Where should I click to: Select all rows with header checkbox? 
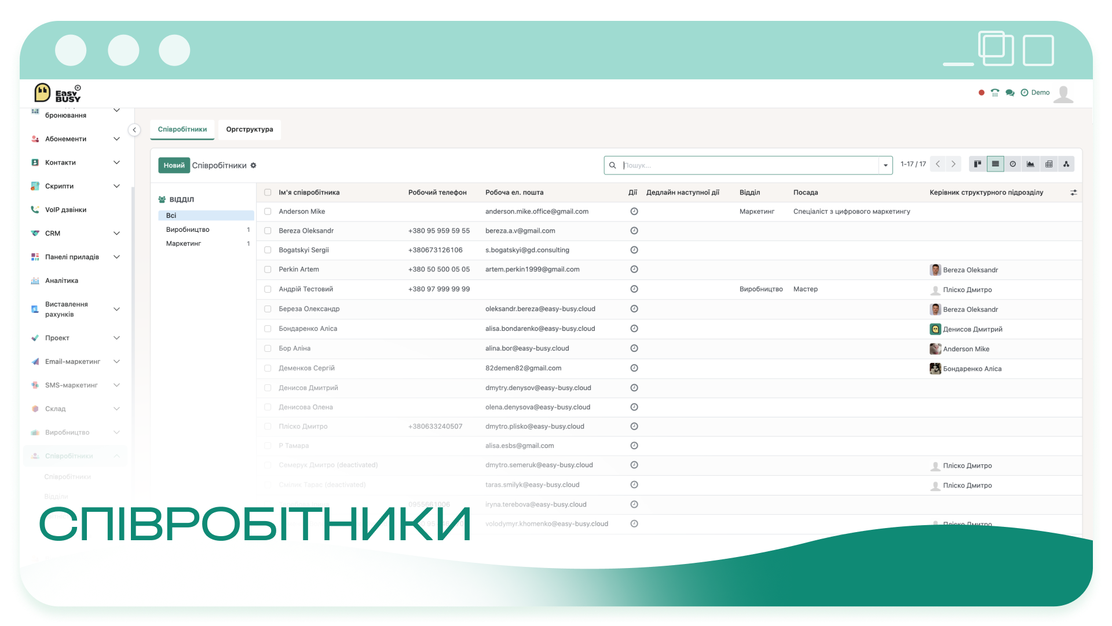pyautogui.click(x=268, y=192)
